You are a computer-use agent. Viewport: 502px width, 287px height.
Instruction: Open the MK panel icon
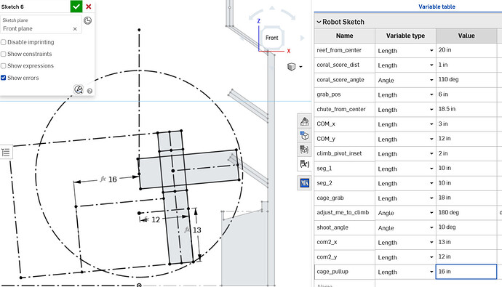[304, 183]
